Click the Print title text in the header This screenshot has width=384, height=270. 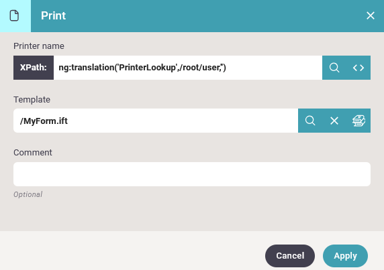coord(54,15)
